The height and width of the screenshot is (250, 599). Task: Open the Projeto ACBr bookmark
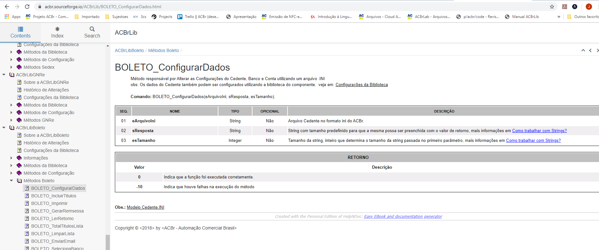(x=47, y=17)
